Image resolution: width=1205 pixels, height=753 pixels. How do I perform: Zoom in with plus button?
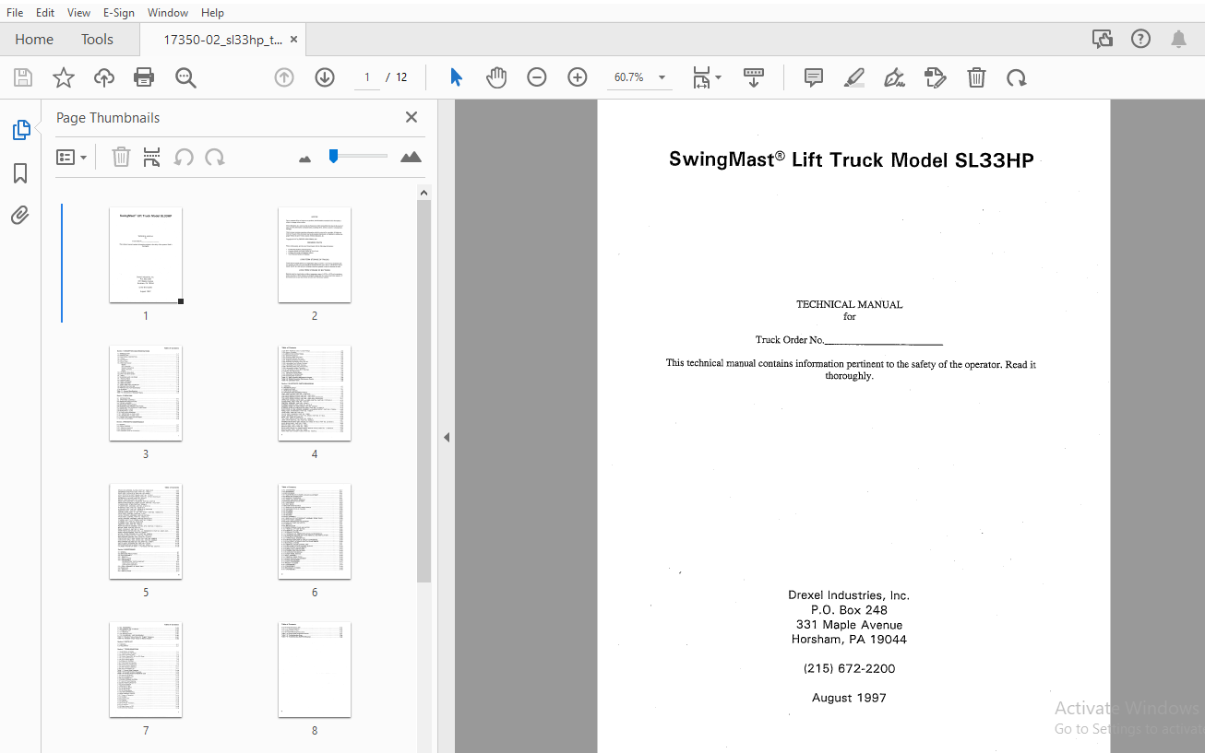[578, 77]
